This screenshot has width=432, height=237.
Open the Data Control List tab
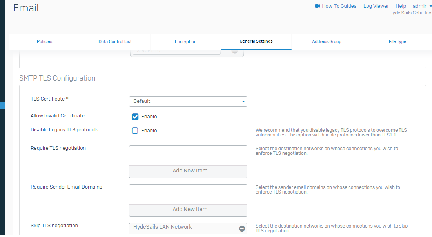(x=115, y=41)
